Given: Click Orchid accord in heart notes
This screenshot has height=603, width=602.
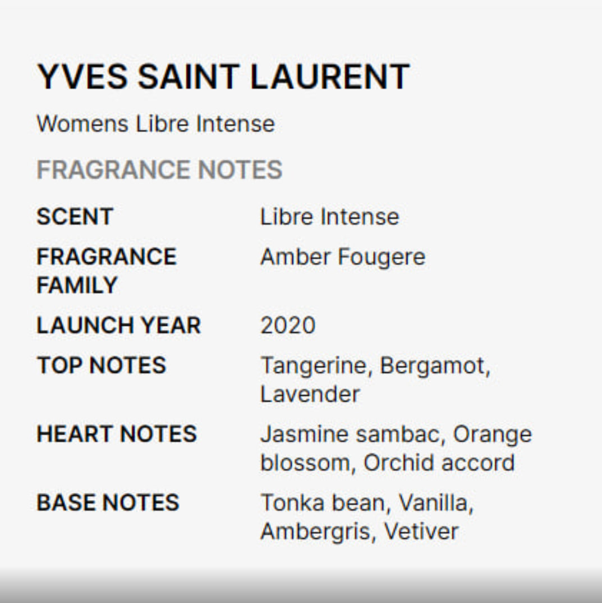Looking at the screenshot, I should (x=439, y=463).
